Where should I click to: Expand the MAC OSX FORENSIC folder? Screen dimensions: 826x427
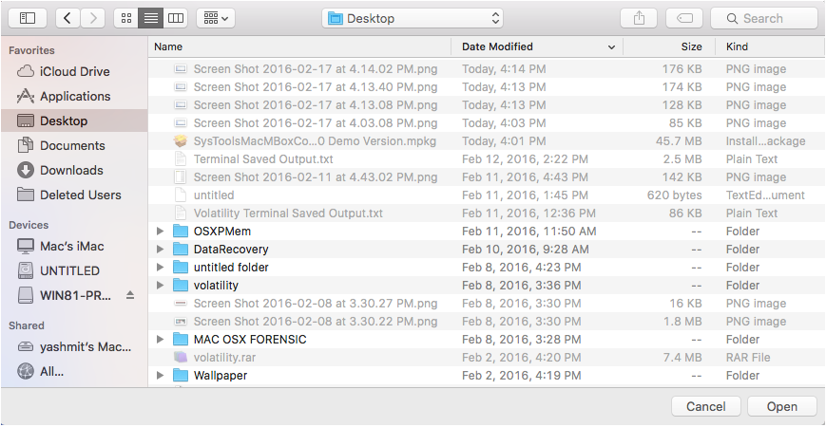click(x=160, y=340)
